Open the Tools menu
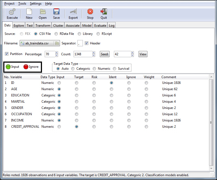 (22, 4)
